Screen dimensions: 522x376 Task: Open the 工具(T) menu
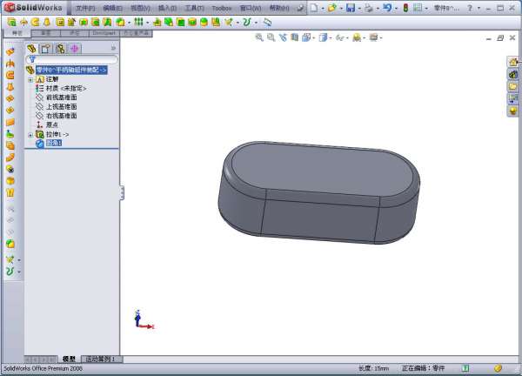coord(194,8)
